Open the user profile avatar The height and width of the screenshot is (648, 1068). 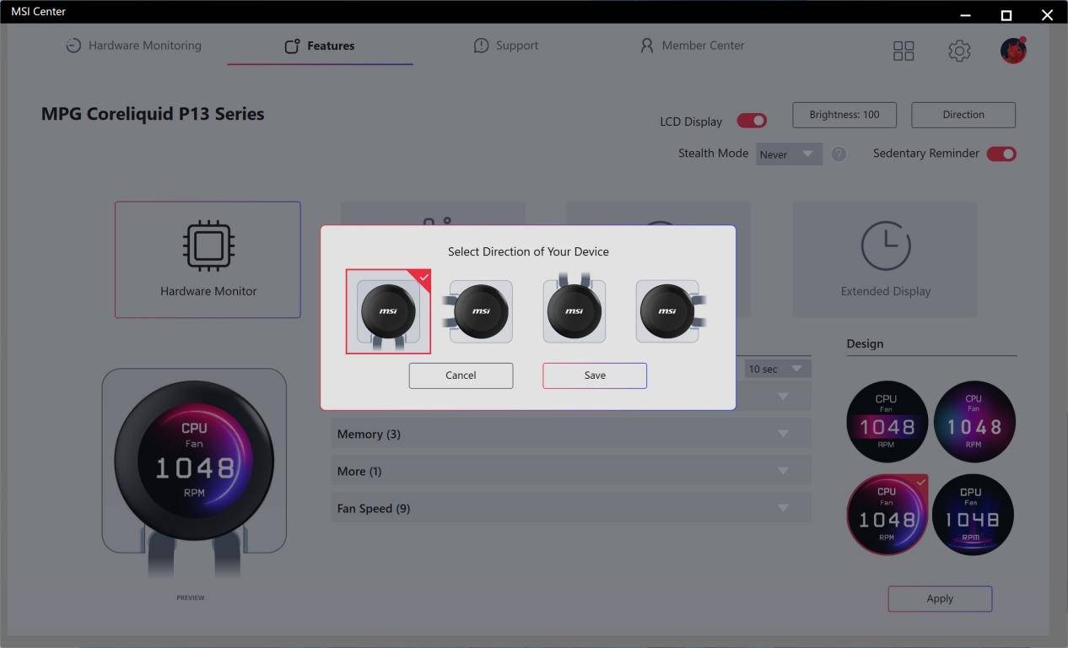pos(1013,51)
